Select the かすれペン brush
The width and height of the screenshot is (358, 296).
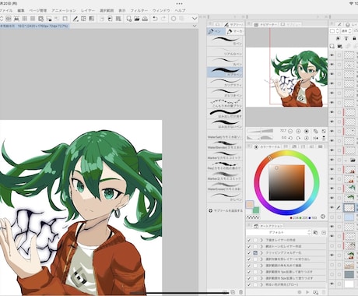point(225,197)
